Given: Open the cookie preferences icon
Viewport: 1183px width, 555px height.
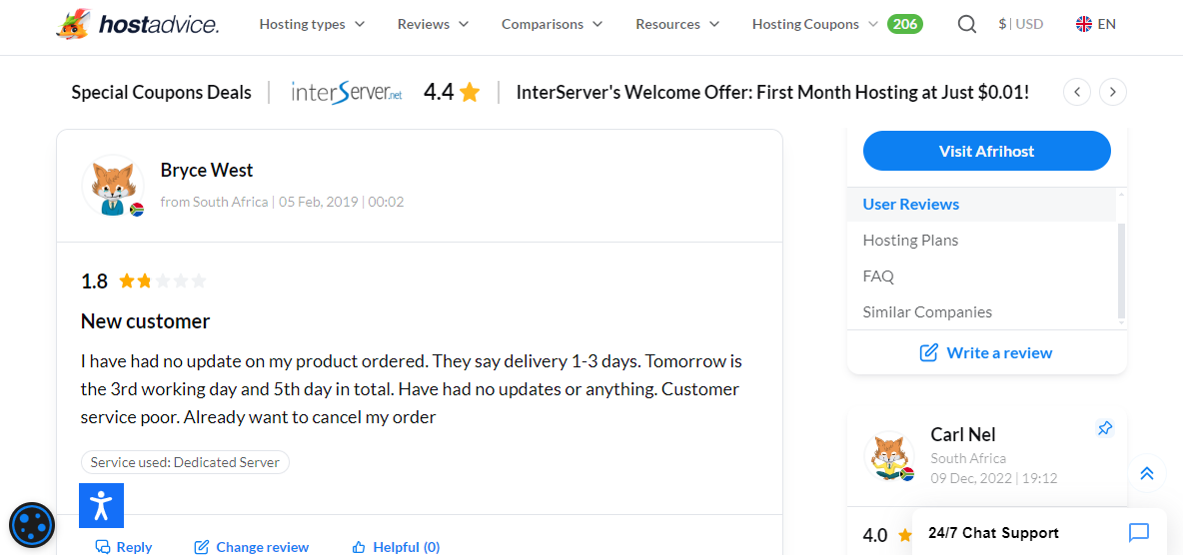Looking at the screenshot, I should (32, 525).
